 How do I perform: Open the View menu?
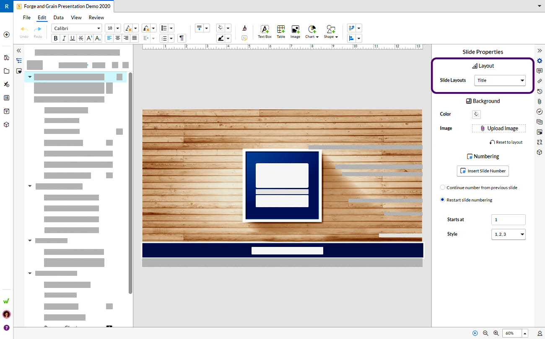[76, 18]
